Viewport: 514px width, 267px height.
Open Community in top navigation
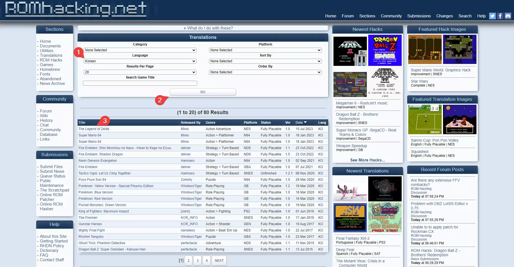point(391,16)
